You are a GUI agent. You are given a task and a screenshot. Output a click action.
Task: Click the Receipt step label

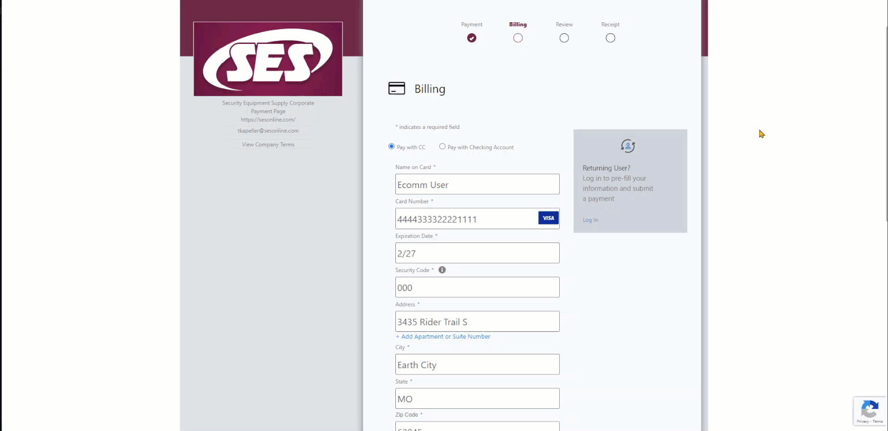pos(610,24)
